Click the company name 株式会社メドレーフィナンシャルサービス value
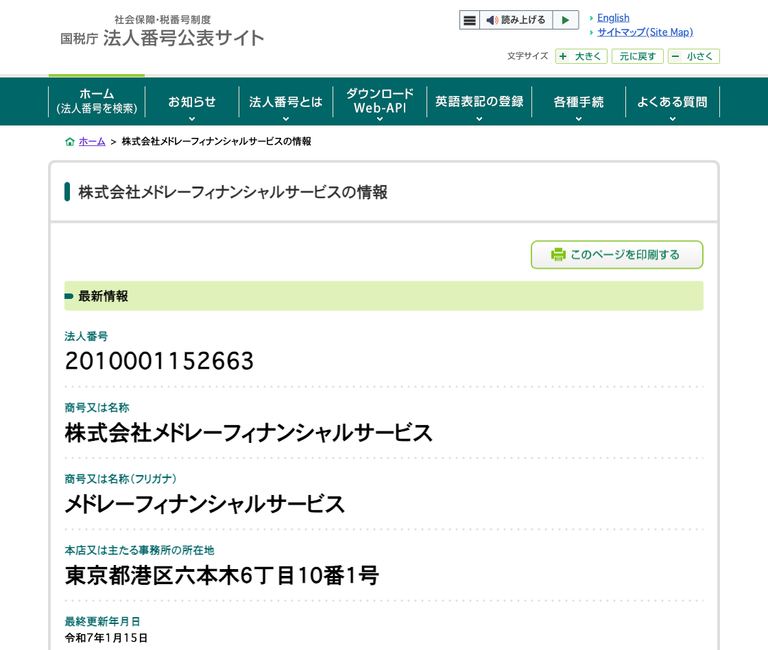The image size is (768, 650). click(248, 433)
